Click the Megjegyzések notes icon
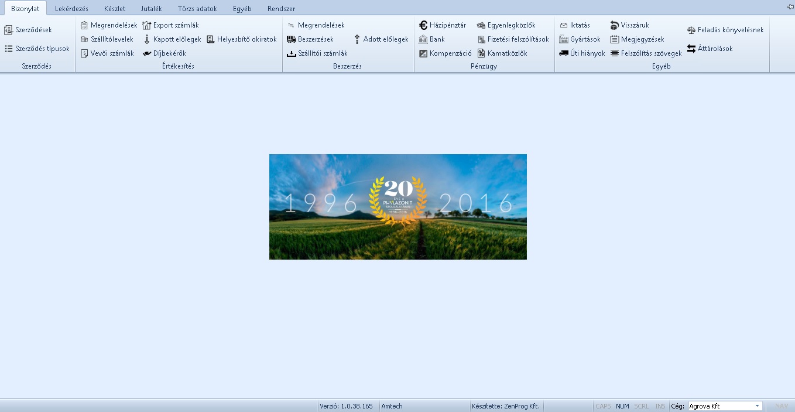This screenshot has height=412, width=795. tap(615, 39)
